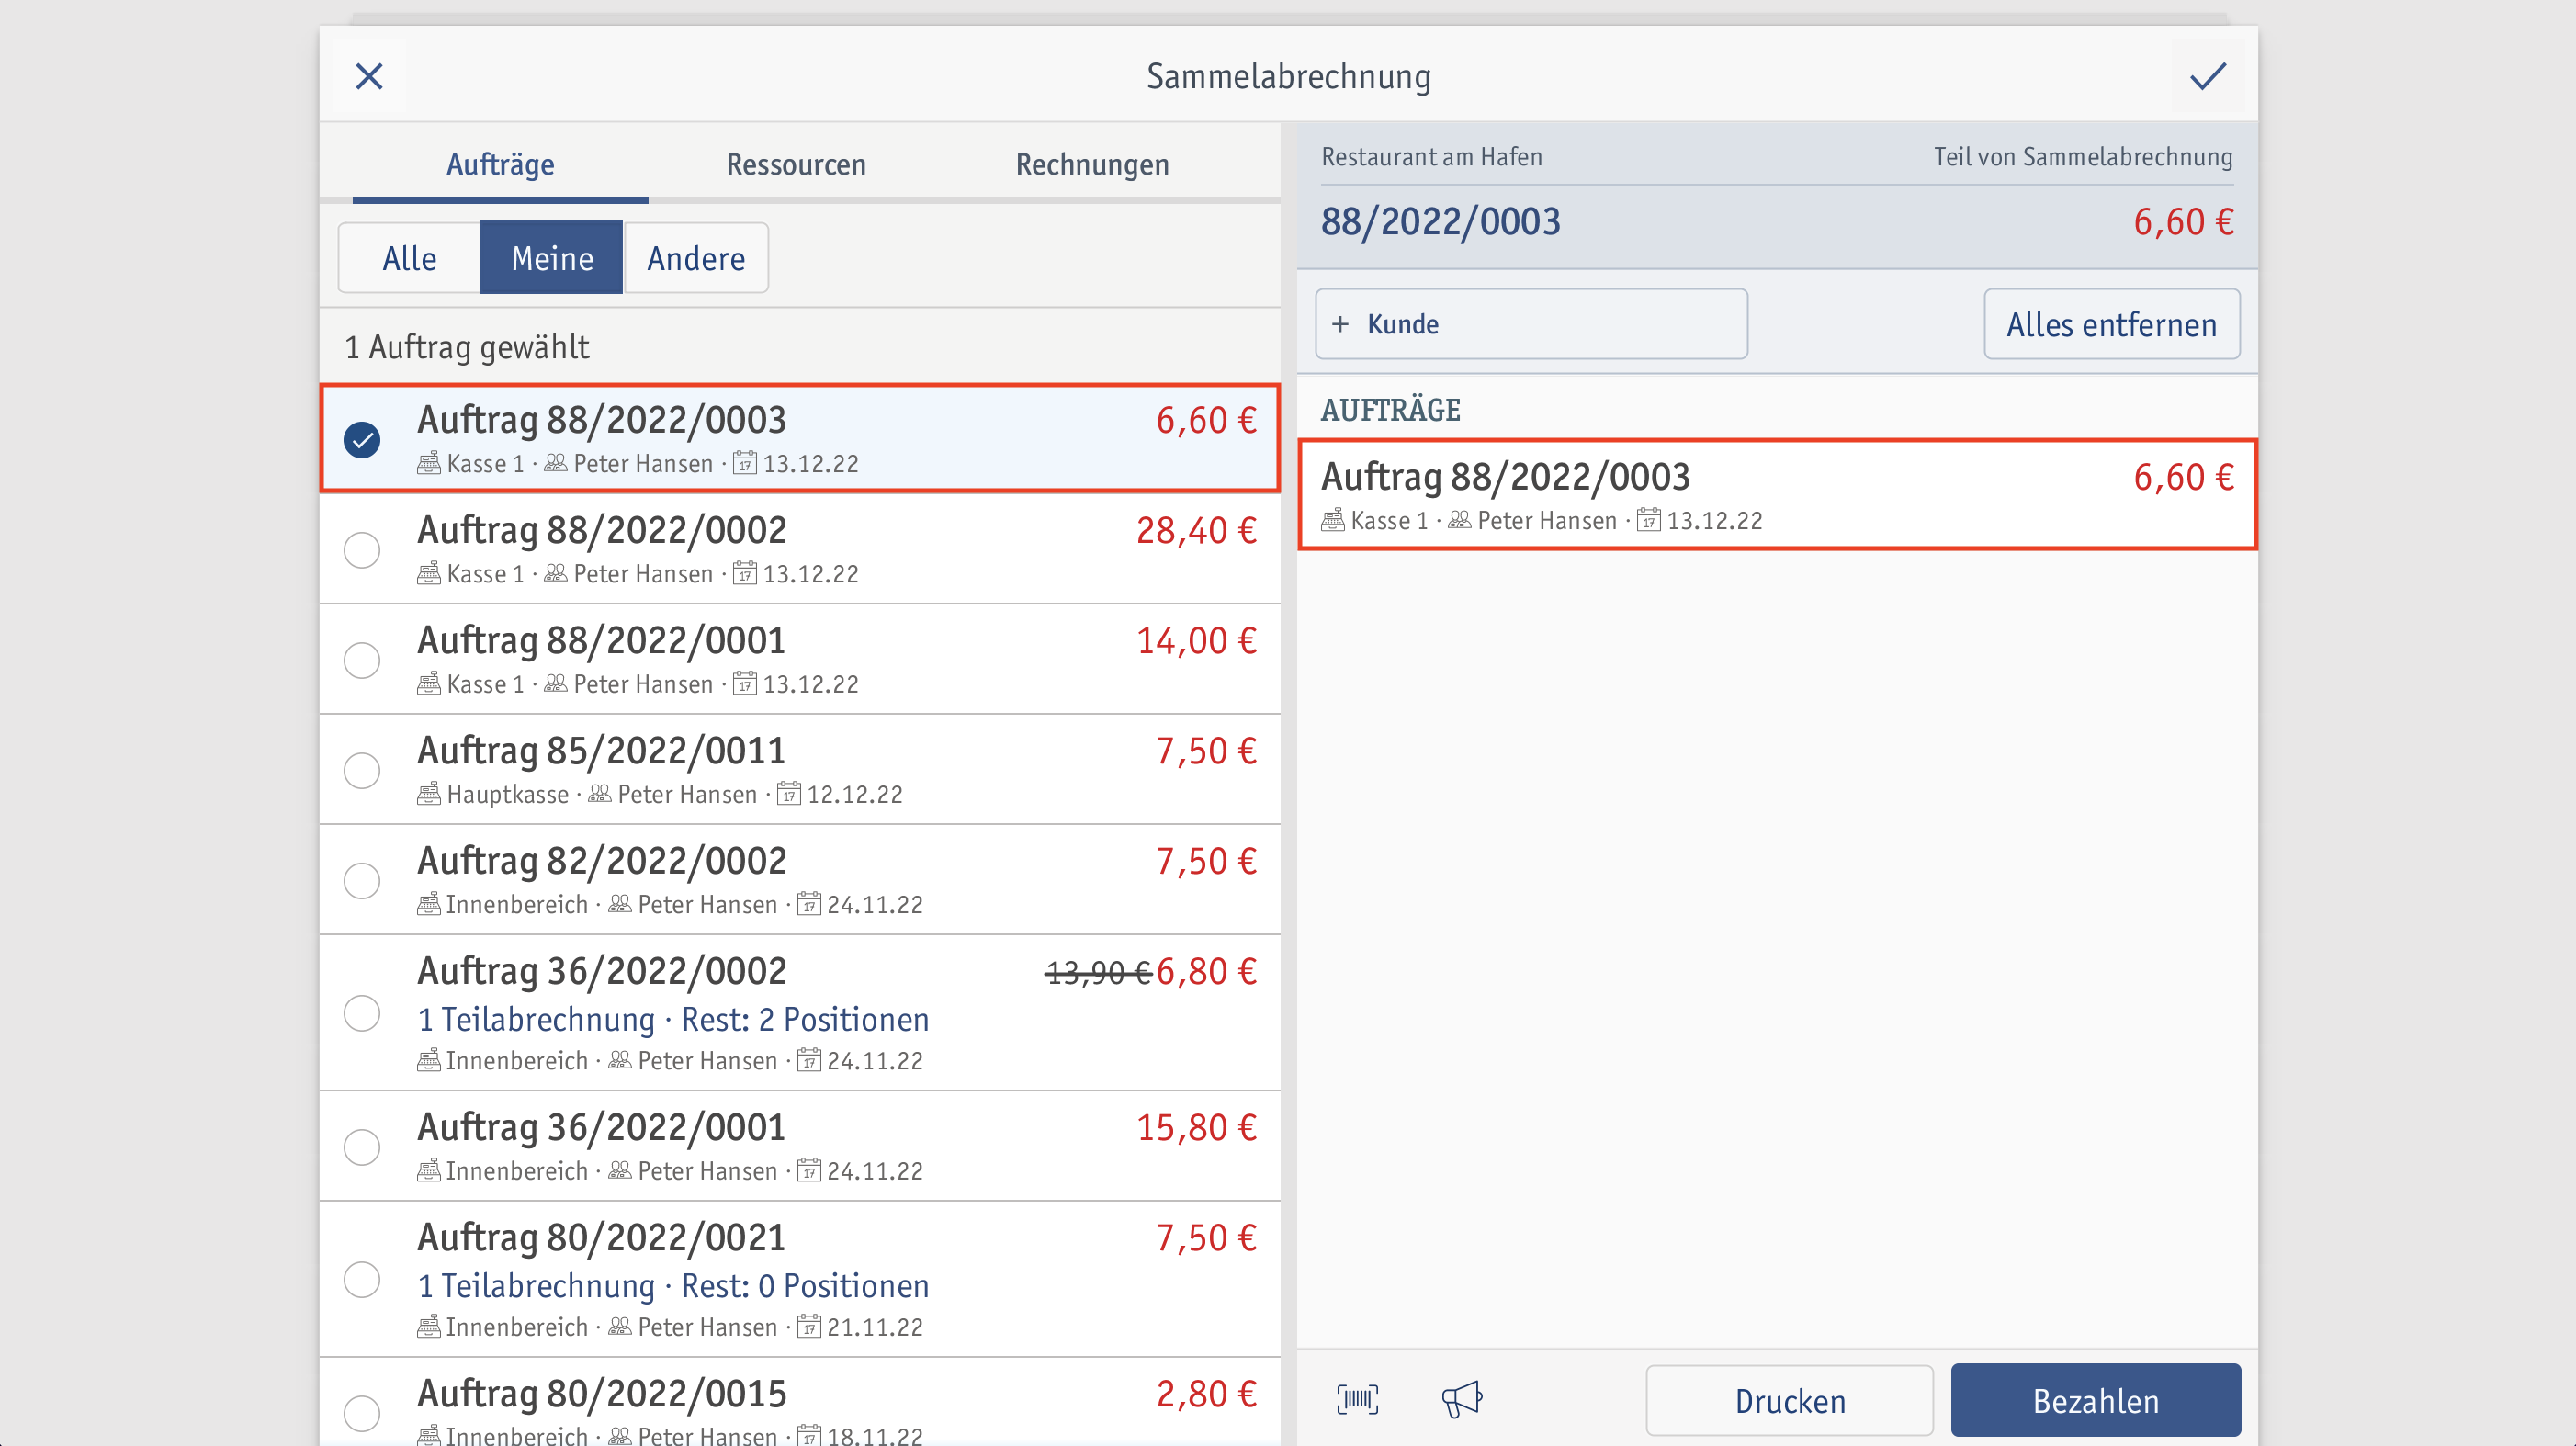Click the plus icon beside Kunde
Image resolution: width=2576 pixels, height=1446 pixels.
click(x=1340, y=324)
